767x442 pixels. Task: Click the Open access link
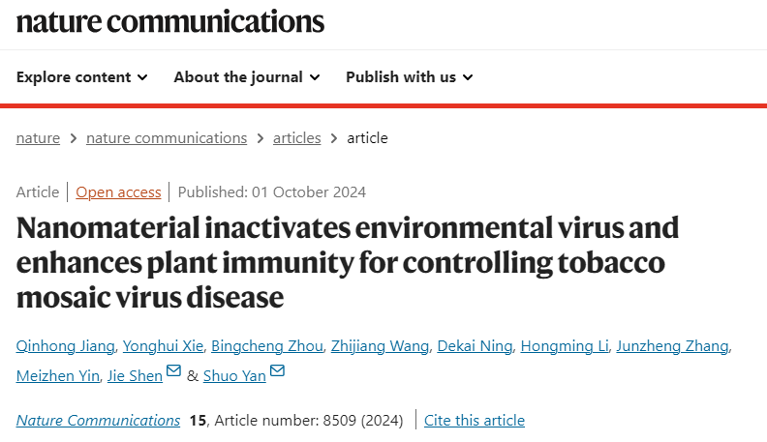[x=118, y=192]
